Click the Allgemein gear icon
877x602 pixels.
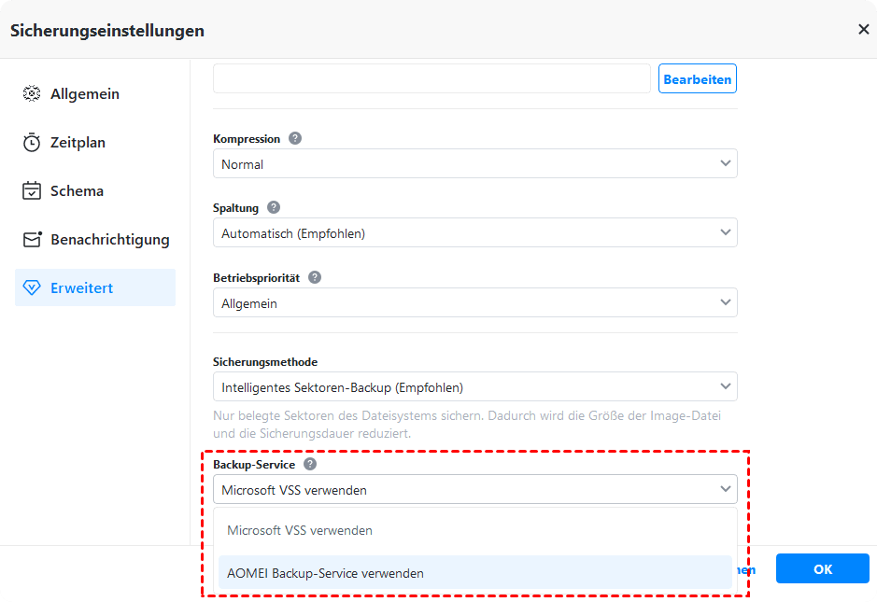[x=32, y=94]
